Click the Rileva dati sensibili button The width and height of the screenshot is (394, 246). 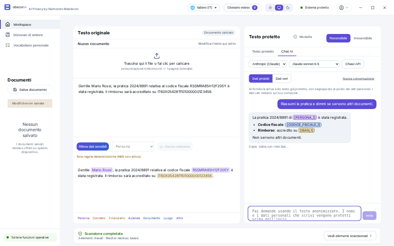tap(93, 147)
